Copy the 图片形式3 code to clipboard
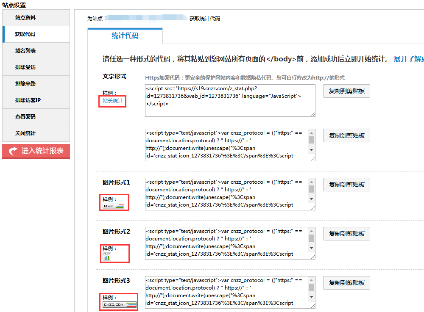This screenshot has height=312, width=424. tap(346, 283)
